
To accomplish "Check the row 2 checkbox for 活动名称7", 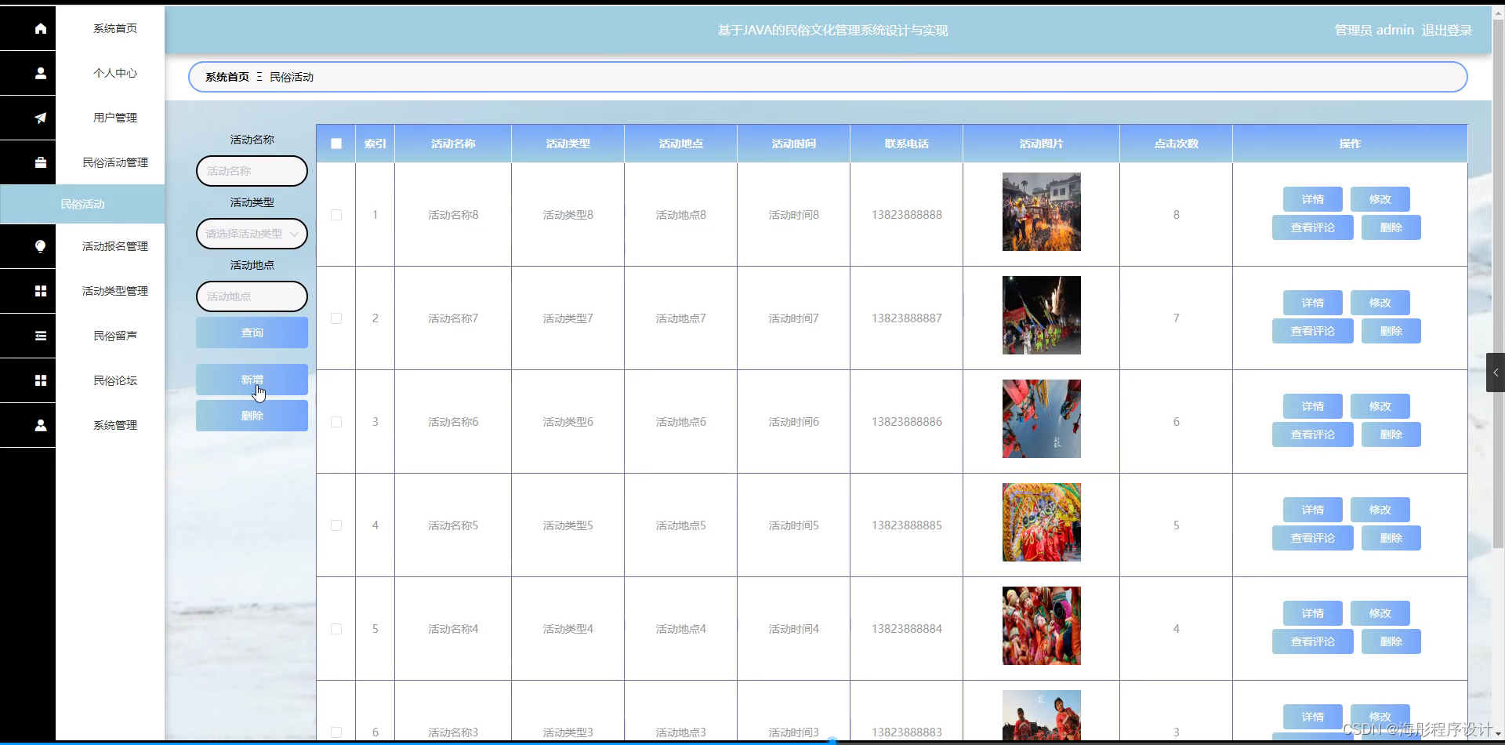I will pos(336,318).
